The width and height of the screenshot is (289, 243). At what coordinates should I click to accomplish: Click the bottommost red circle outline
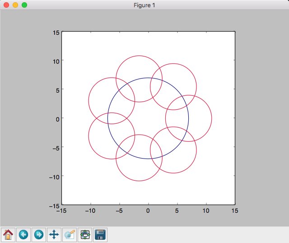click(x=139, y=181)
